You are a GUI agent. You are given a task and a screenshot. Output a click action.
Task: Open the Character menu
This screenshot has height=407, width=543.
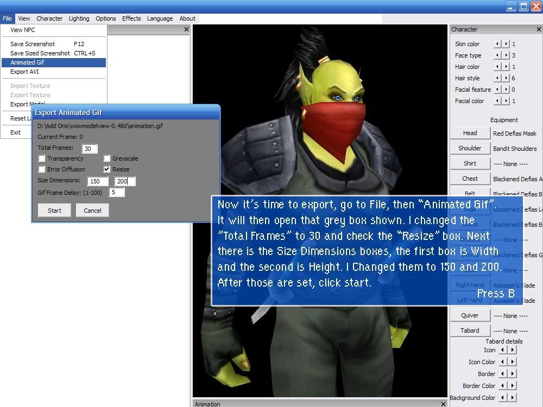49,18
